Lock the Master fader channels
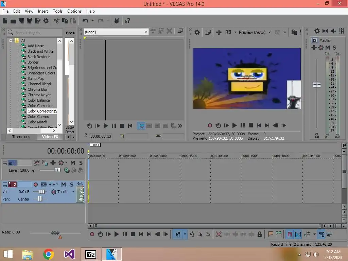The image size is (348, 261). 316,136
